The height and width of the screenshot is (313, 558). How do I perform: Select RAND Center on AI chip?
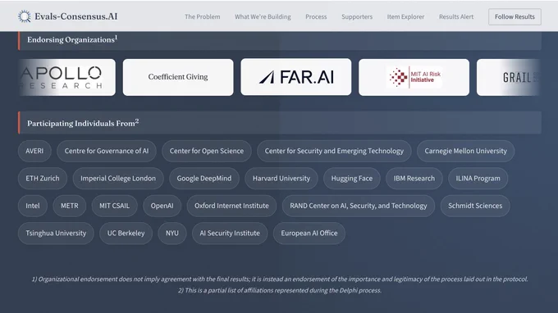click(x=359, y=206)
